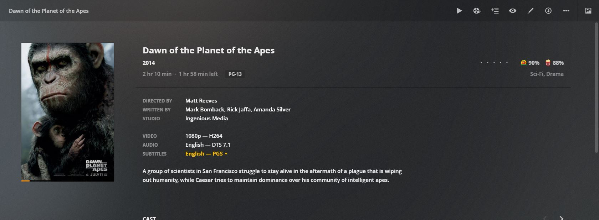Open Ingenious Media studio link

[x=206, y=119]
